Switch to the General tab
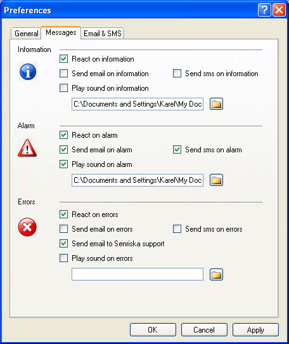The height and width of the screenshot is (344, 289). (x=26, y=34)
